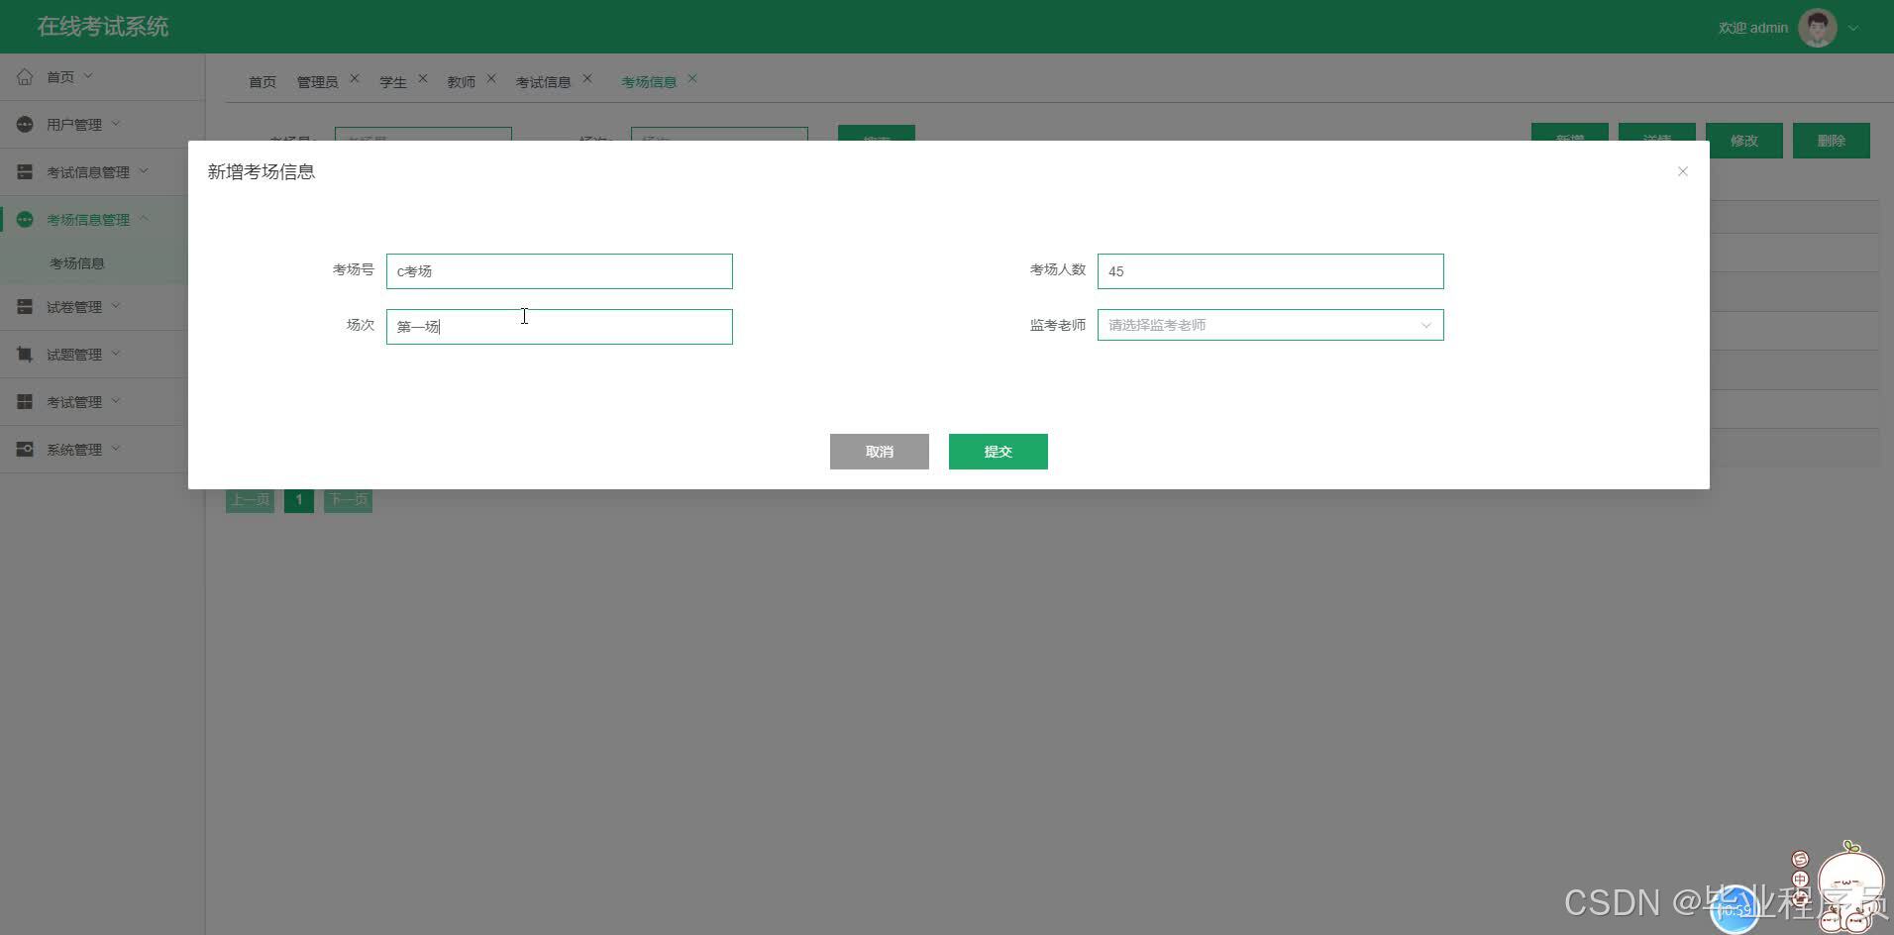Click the 用户管理 sidebar icon
Viewport: 1894px width, 935px height.
[x=25, y=124]
